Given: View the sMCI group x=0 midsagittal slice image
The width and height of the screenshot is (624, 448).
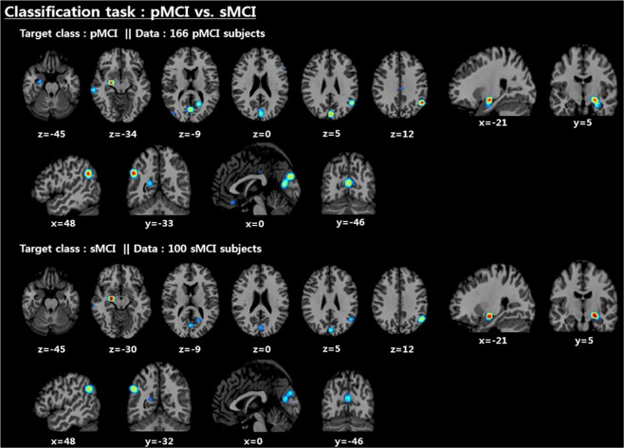Looking at the screenshot, I should 257,396.
